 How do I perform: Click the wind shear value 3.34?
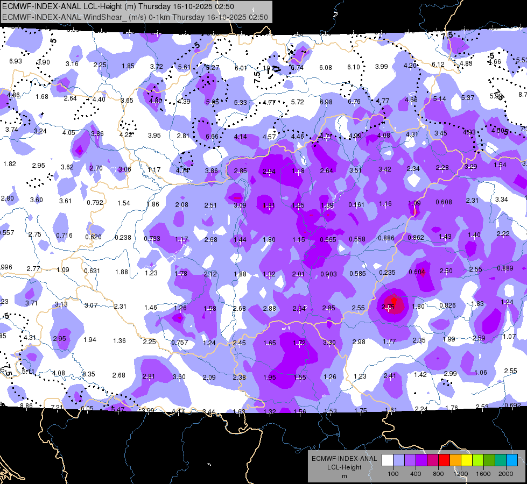(x=502, y=199)
